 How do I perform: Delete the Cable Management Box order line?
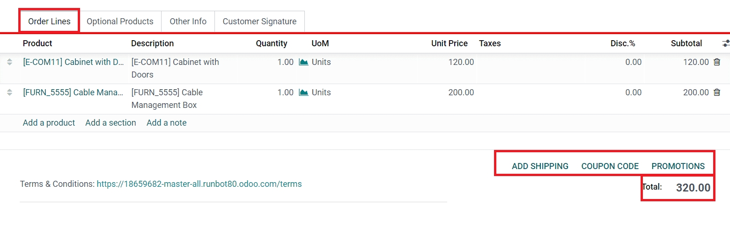click(716, 92)
